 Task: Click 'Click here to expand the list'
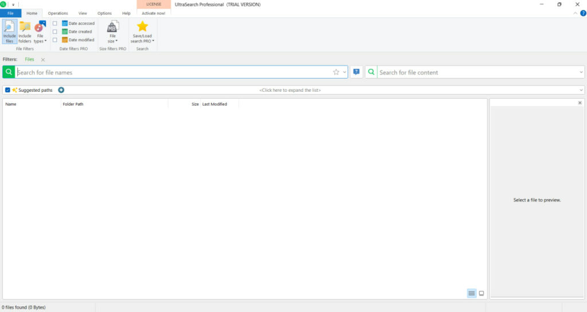(x=290, y=90)
